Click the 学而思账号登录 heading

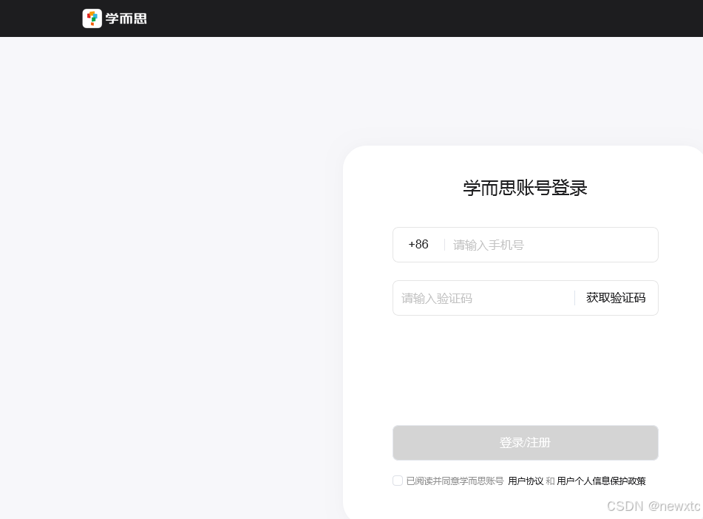[x=525, y=188]
